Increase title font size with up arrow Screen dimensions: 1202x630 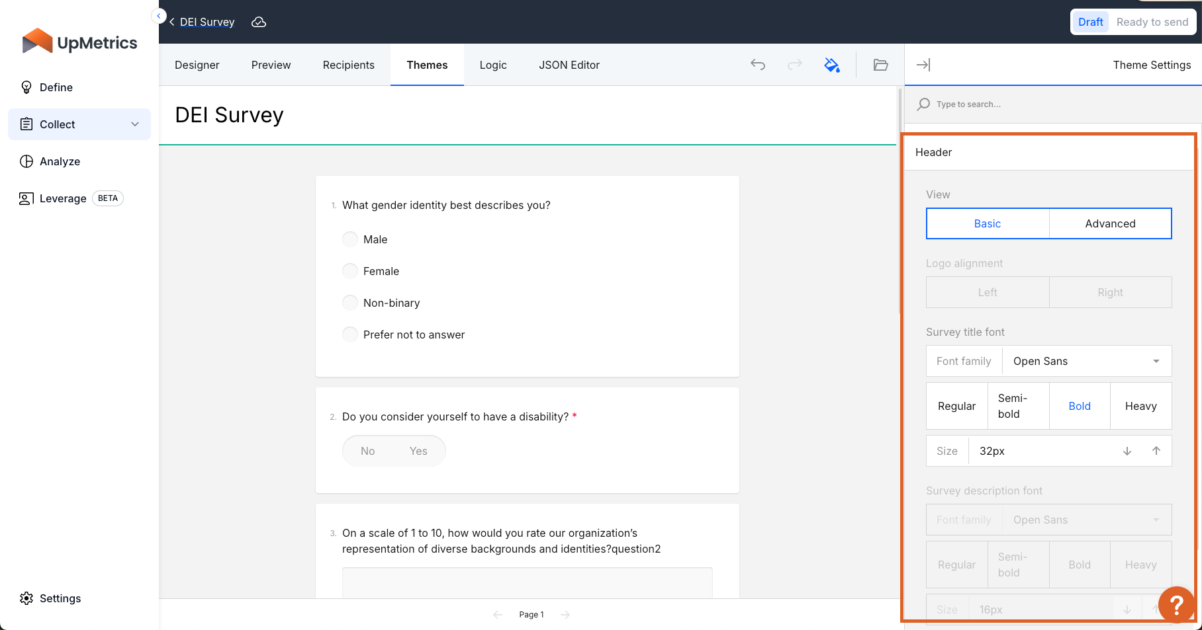[x=1156, y=451]
